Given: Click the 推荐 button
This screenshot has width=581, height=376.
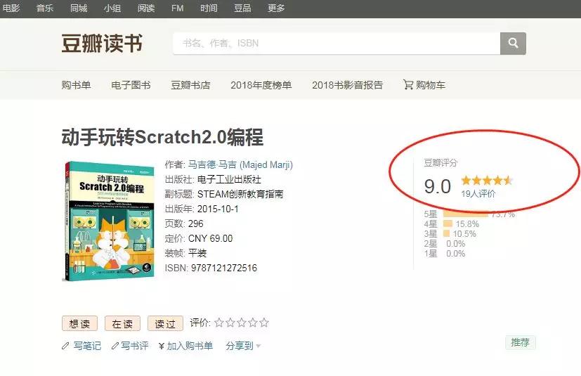Looking at the screenshot, I should (x=521, y=342).
